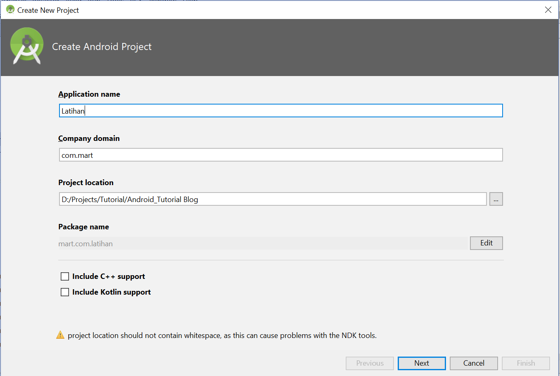The height and width of the screenshot is (376, 560).
Task: Click the Create Android Project header text
Action: 102,46
